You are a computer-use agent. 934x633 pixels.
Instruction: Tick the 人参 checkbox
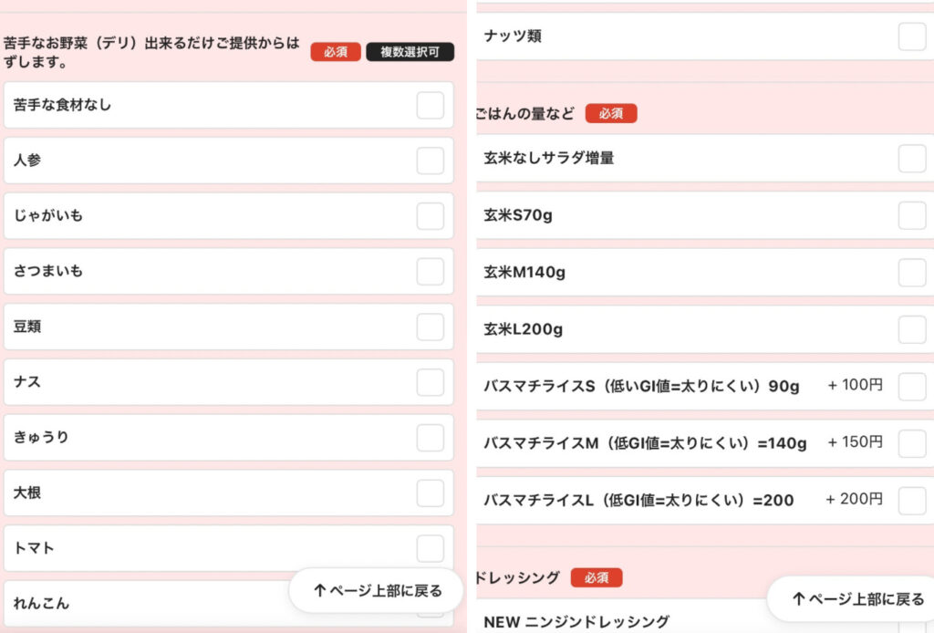(430, 161)
